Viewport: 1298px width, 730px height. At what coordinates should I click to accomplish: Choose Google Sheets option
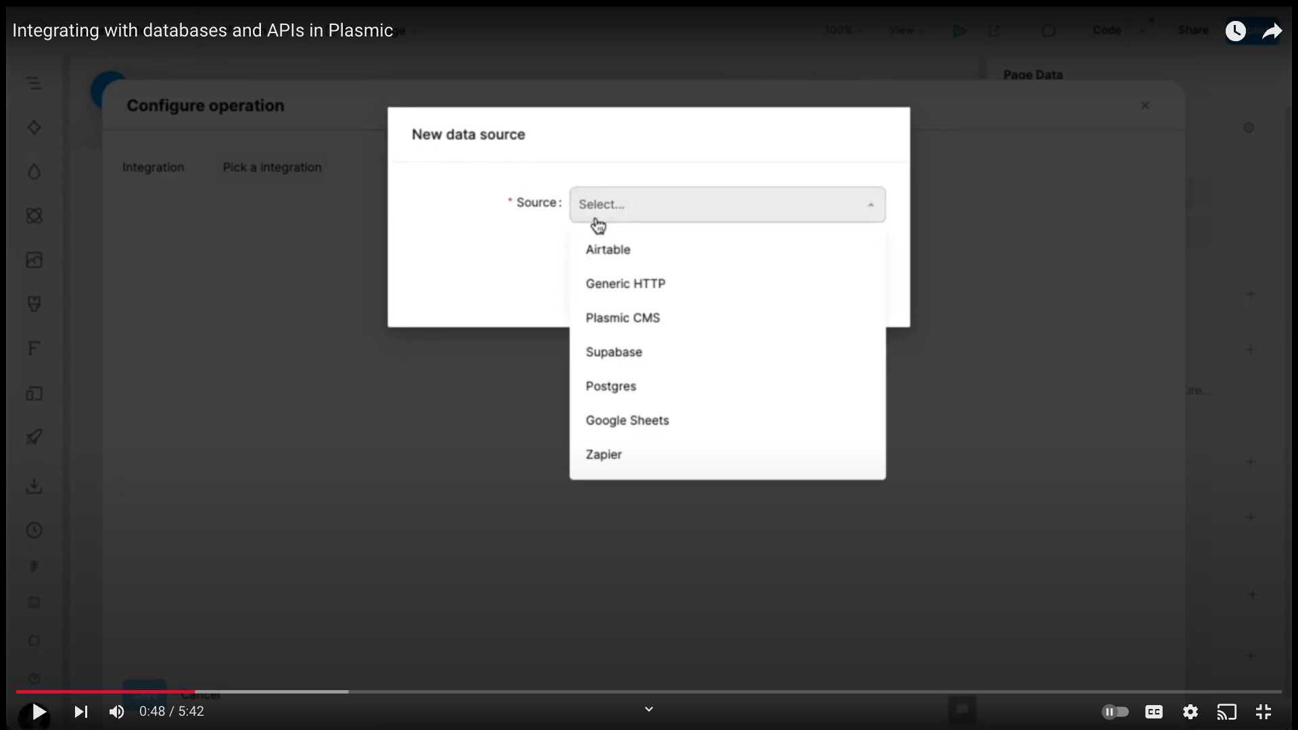coord(627,420)
